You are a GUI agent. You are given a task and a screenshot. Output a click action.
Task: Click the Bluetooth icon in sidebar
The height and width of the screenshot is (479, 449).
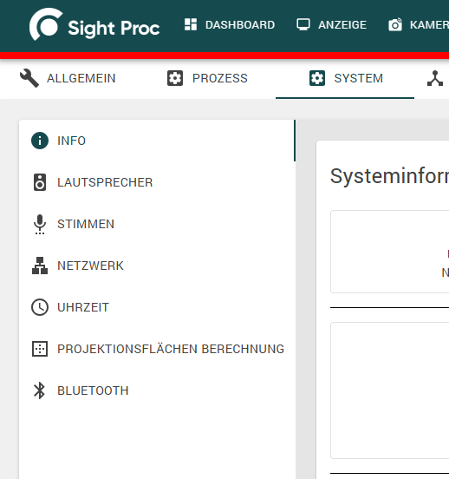(40, 390)
